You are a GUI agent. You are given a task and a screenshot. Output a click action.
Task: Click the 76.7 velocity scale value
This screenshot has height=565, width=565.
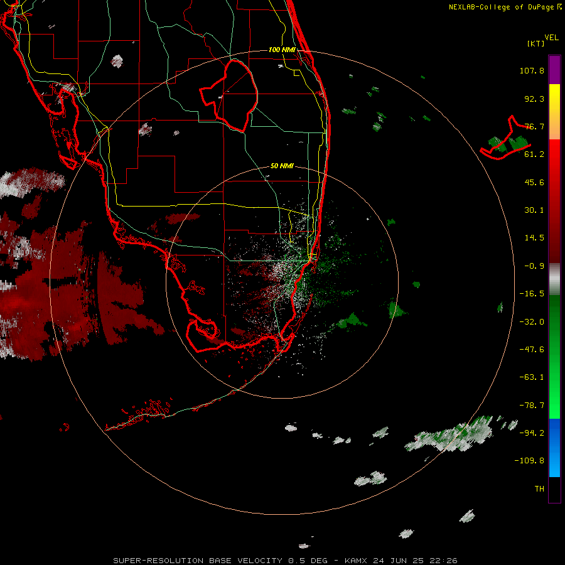coord(534,126)
